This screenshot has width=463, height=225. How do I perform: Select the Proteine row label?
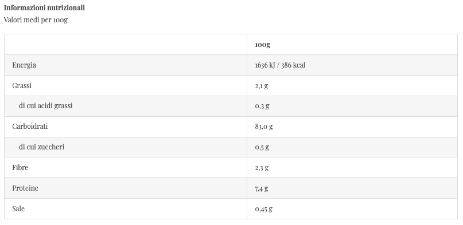click(x=25, y=188)
